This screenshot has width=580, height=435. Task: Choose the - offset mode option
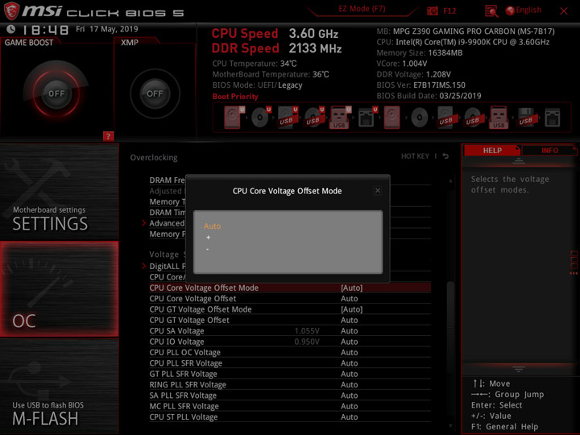[208, 249]
